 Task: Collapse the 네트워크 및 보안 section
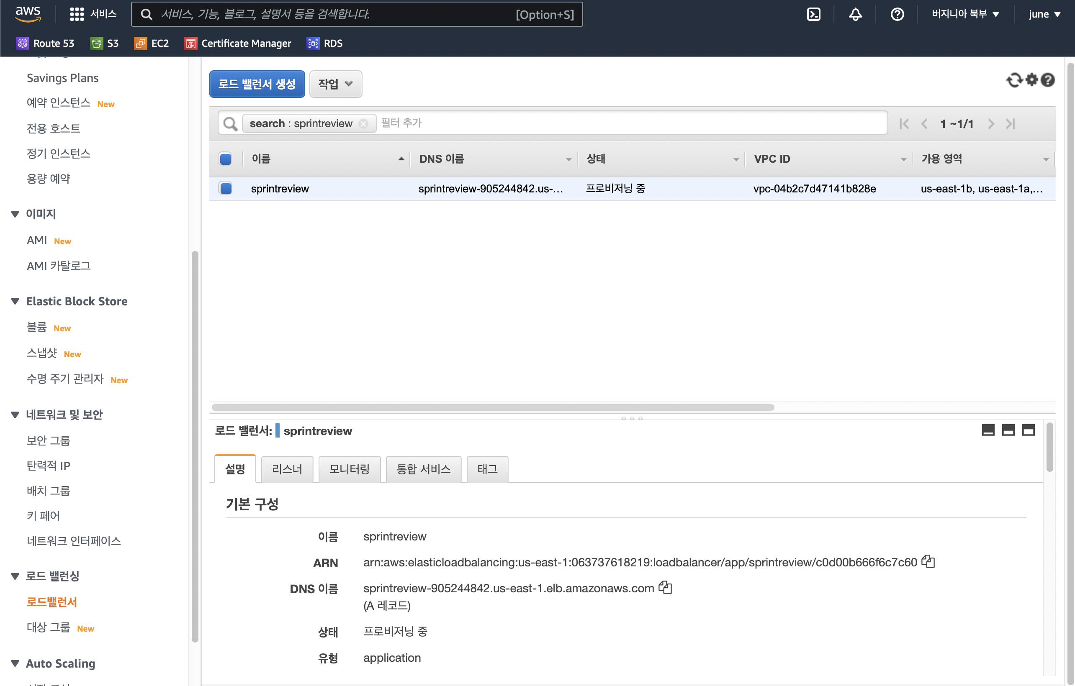pos(15,415)
